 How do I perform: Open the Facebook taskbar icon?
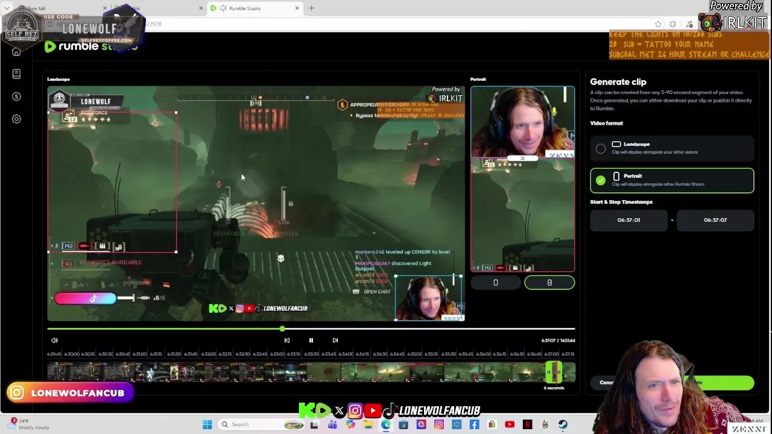point(474,425)
